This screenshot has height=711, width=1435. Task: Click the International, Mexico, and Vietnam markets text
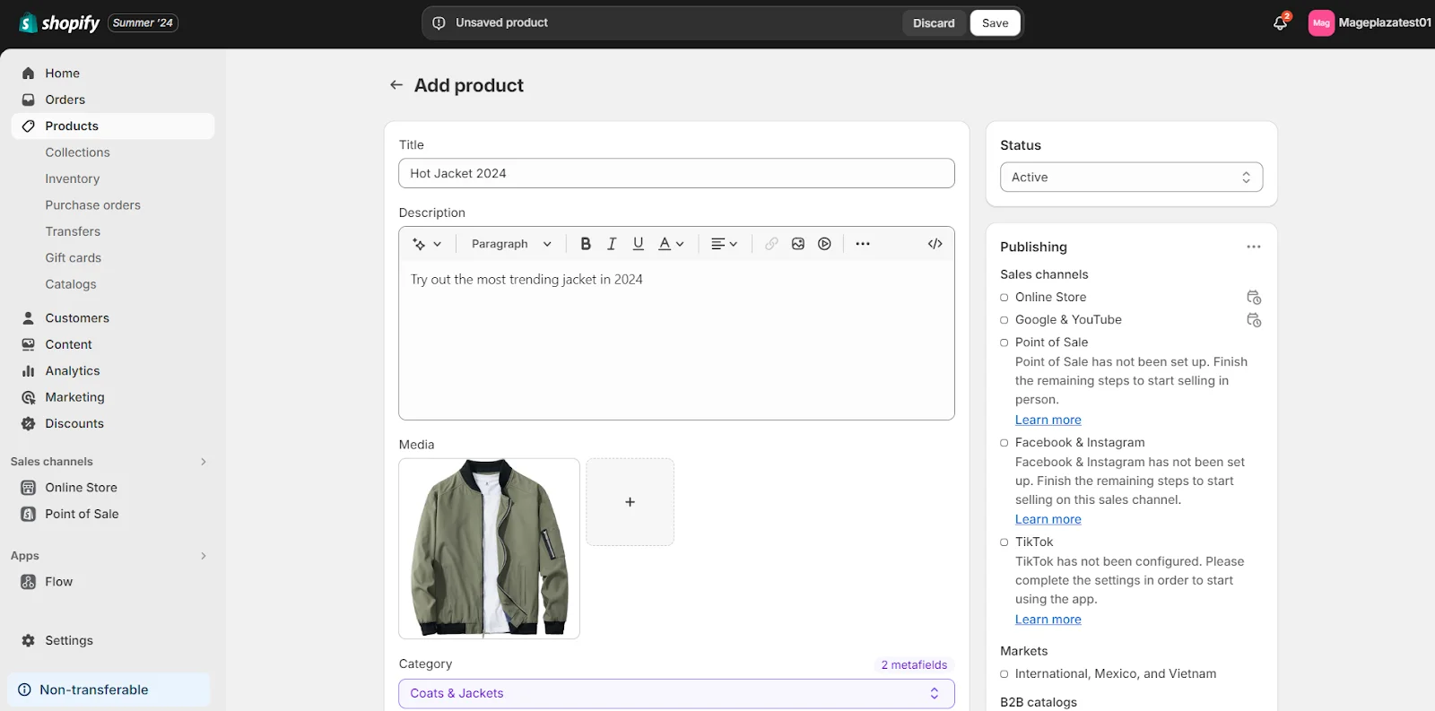point(1116,674)
